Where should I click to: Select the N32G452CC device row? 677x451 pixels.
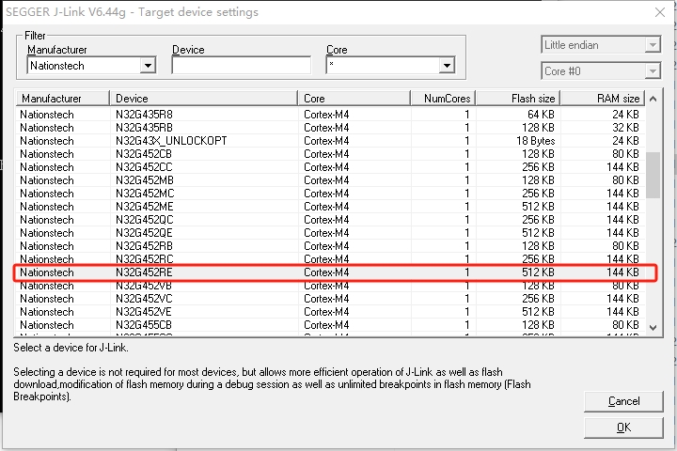point(331,167)
